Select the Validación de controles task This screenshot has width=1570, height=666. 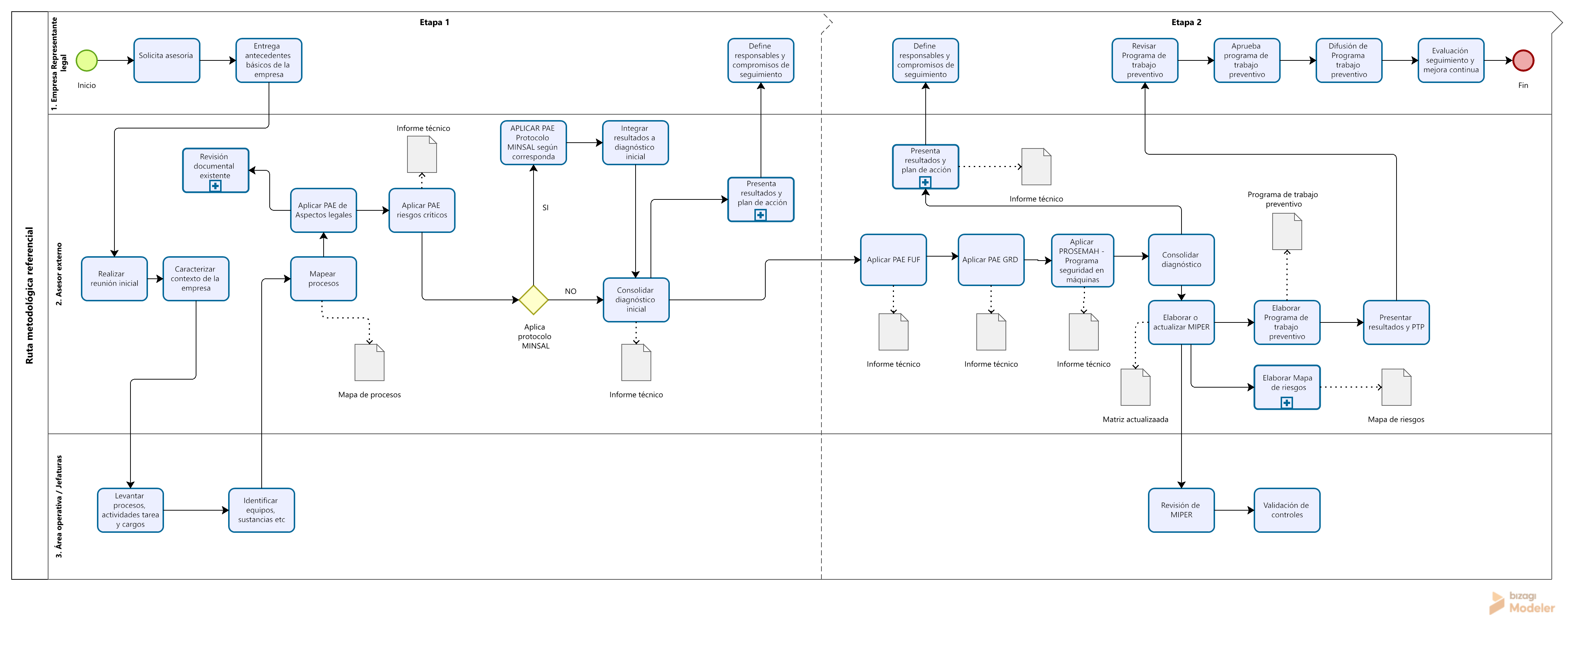point(1286,510)
